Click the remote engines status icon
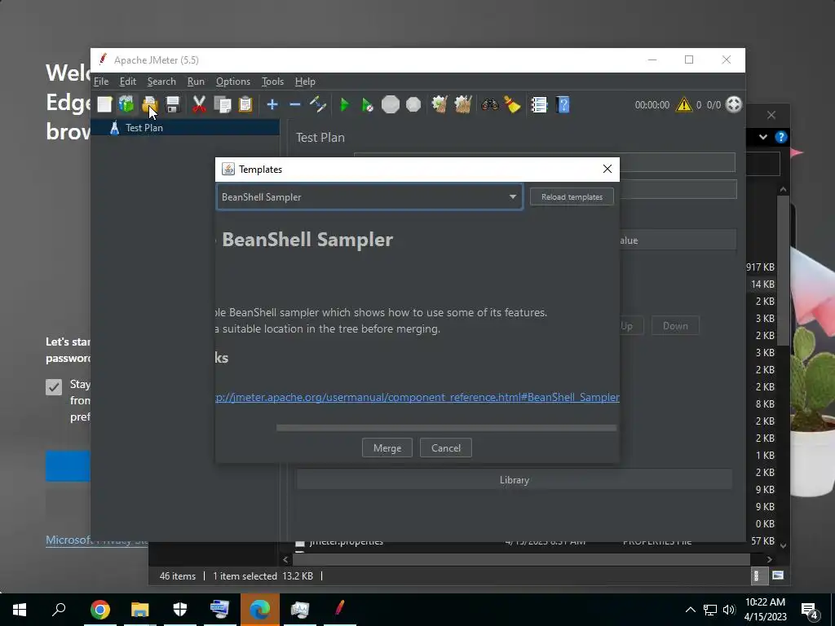Image resolution: width=835 pixels, height=626 pixels. point(734,104)
